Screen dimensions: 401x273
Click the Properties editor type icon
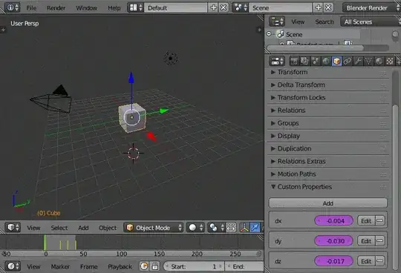click(277, 61)
